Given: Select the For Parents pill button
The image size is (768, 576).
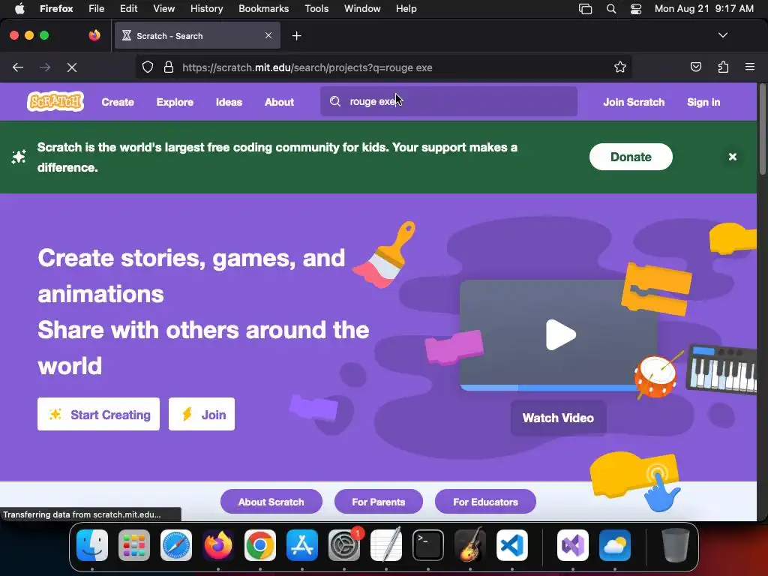Looking at the screenshot, I should [379, 502].
